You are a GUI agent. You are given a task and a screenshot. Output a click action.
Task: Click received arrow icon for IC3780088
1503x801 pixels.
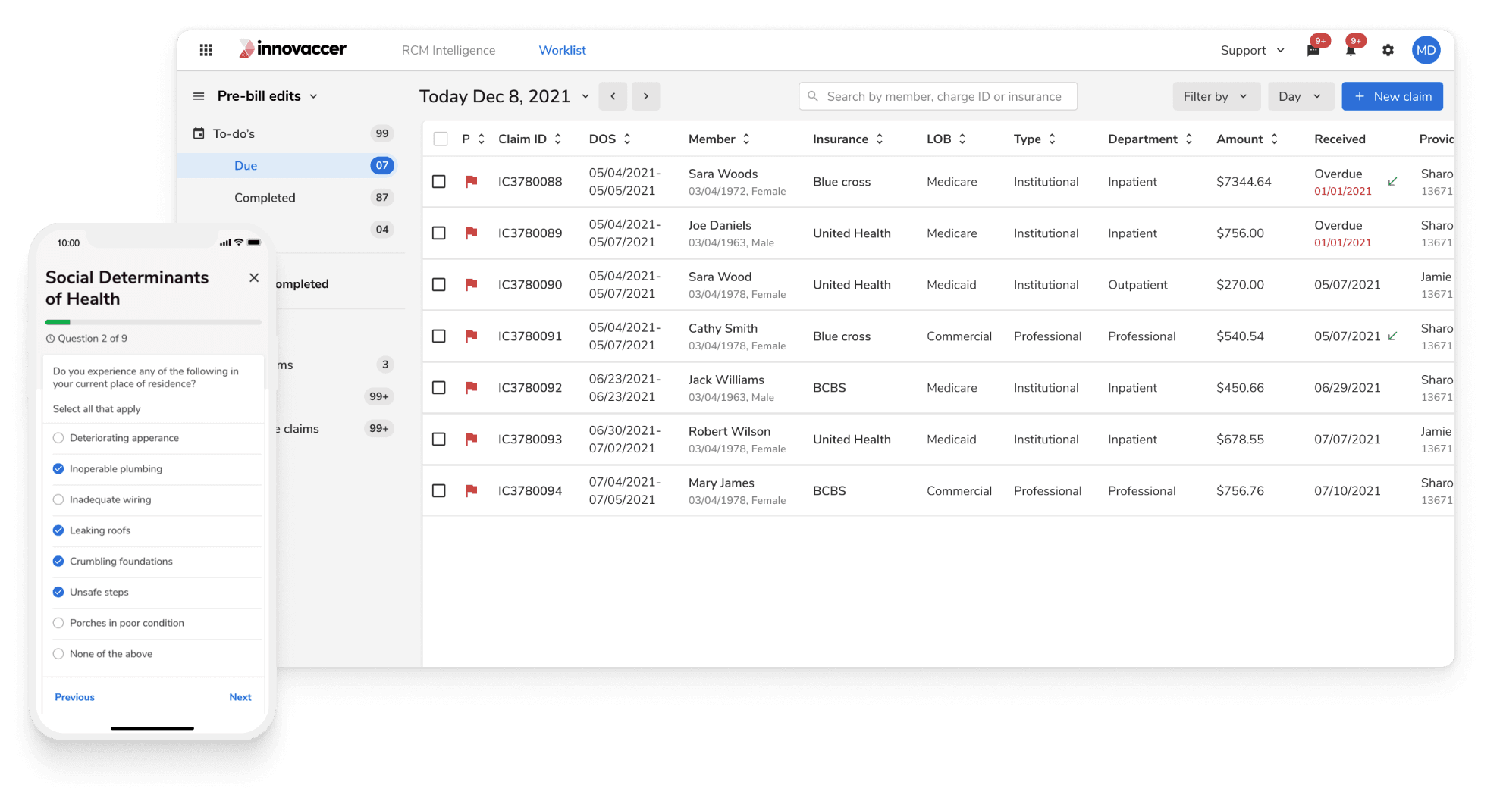point(1392,181)
